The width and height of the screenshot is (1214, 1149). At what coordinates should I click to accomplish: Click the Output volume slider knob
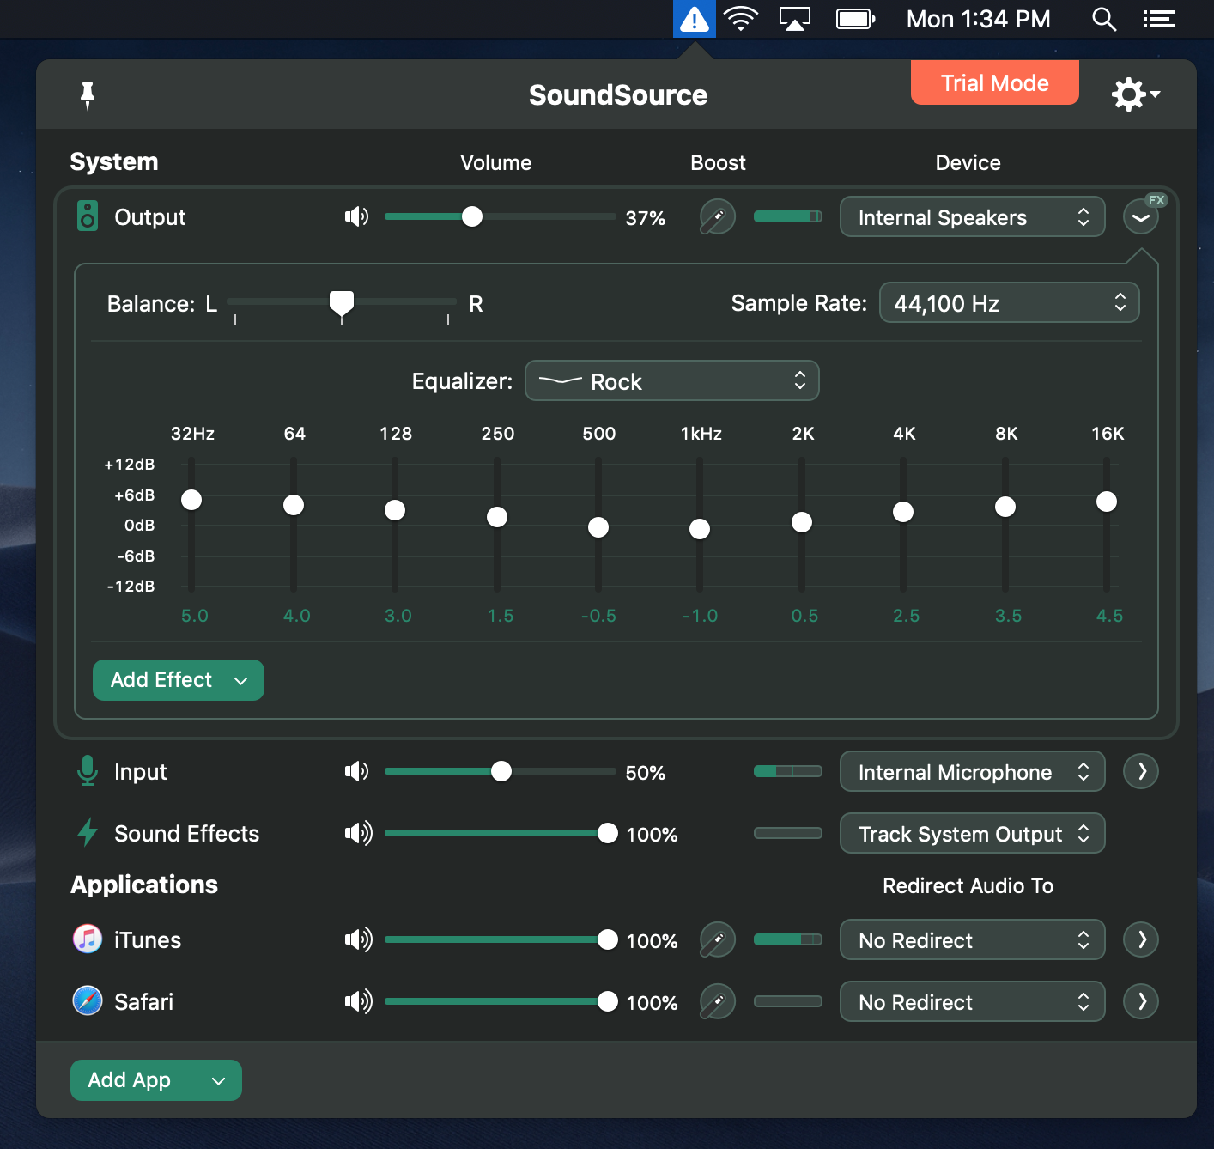click(472, 216)
